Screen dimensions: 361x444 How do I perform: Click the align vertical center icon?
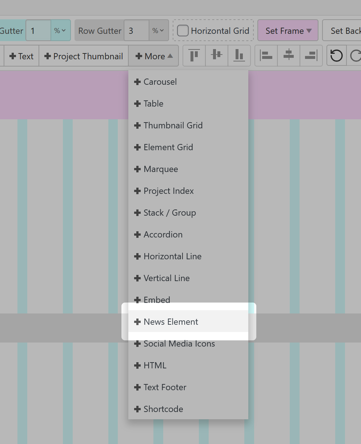pyautogui.click(x=217, y=56)
